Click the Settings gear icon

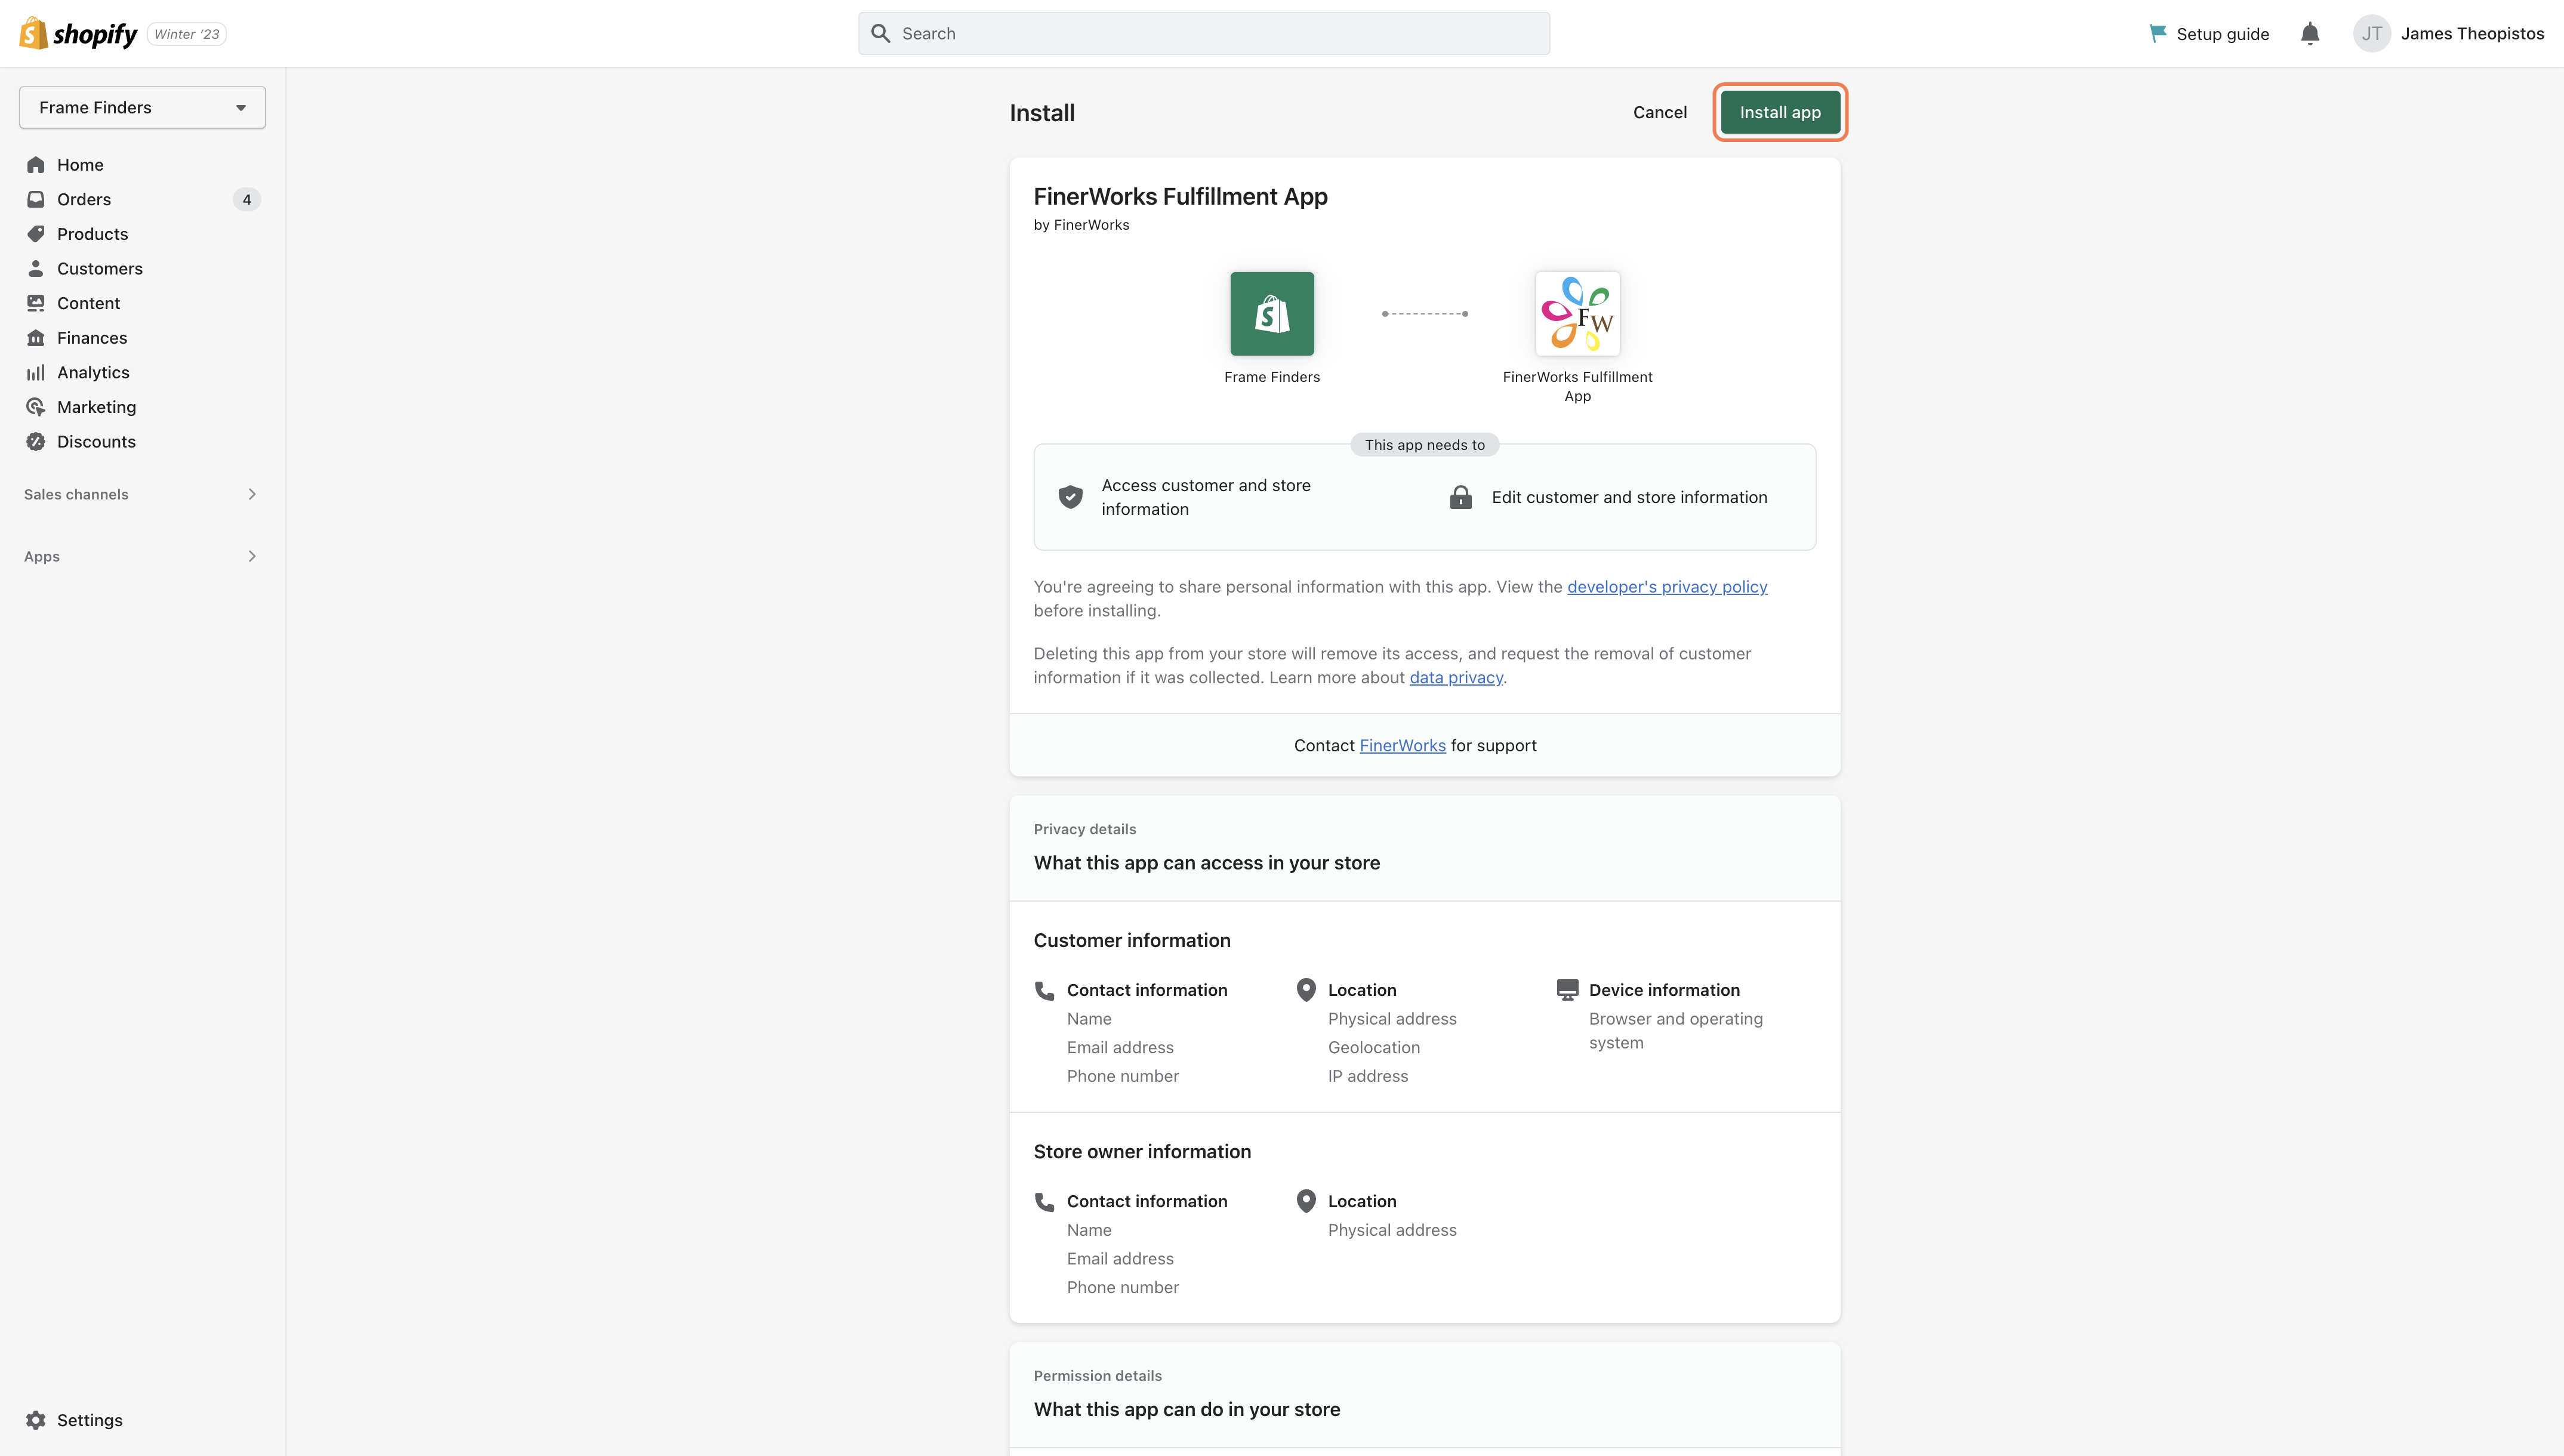coord(36,1420)
